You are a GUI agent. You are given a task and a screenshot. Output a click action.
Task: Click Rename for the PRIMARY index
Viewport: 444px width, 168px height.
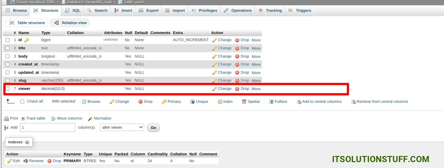point(34,161)
